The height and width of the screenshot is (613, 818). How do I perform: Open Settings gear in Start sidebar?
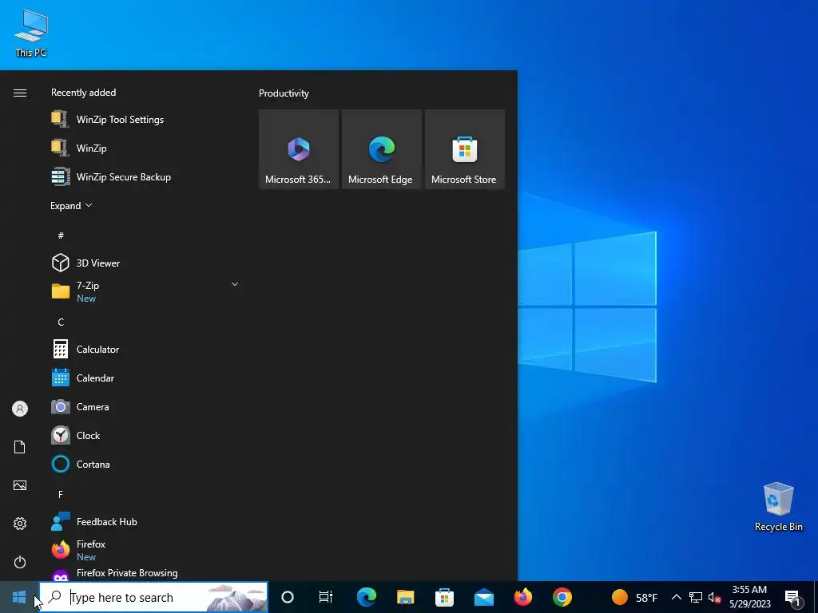point(20,524)
